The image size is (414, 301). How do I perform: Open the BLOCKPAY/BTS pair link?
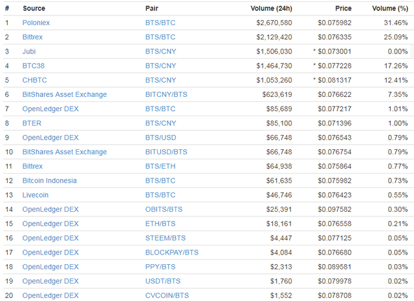pyautogui.click(x=172, y=253)
